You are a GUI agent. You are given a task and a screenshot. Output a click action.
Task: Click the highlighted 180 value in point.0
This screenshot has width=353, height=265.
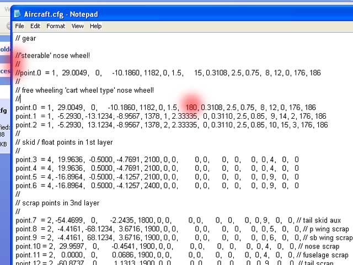point(191,108)
